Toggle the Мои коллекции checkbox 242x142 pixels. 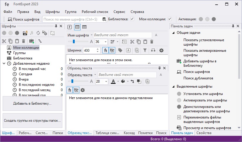[x=170, y=19]
